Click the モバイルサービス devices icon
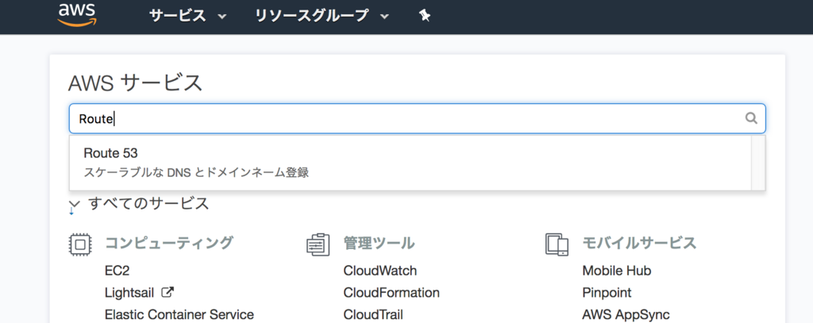The height and width of the screenshot is (323, 813). [x=557, y=244]
